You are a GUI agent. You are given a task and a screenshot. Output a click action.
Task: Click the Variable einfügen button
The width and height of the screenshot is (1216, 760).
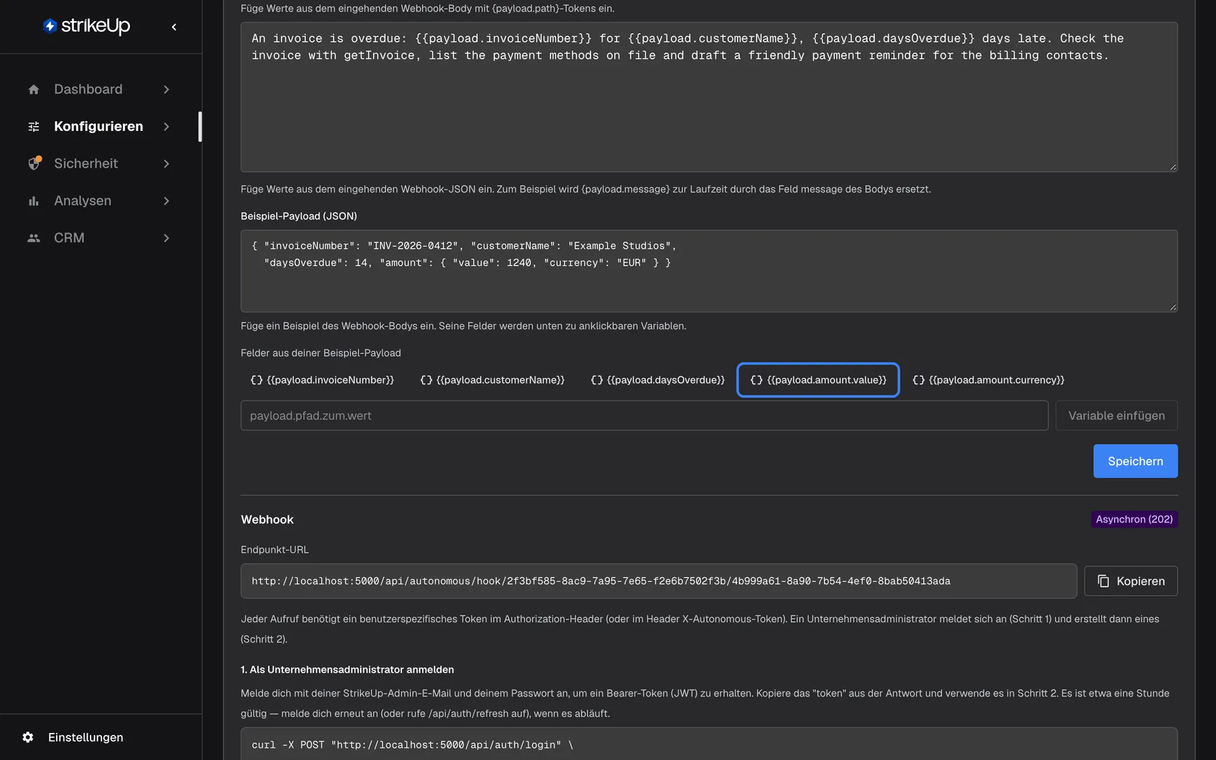point(1117,415)
